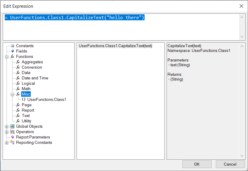Click the fx icon beside Misc
Screen dimensions: 248x171
(x=18, y=94)
